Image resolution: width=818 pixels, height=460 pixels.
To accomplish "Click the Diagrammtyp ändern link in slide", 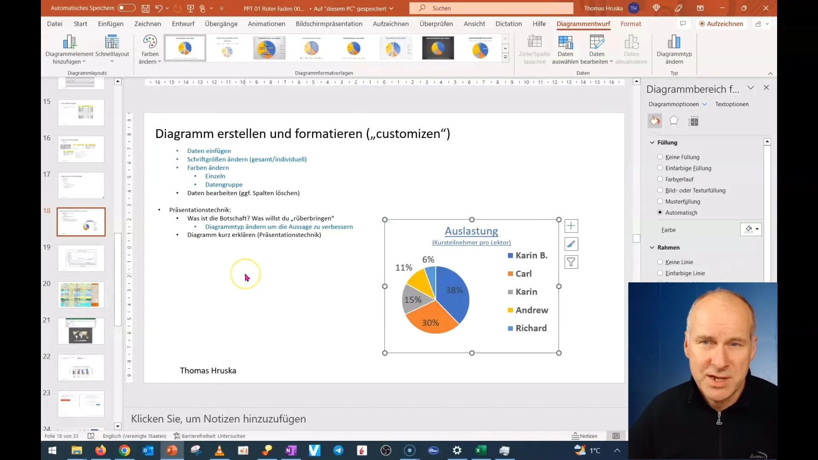I will pos(279,226).
